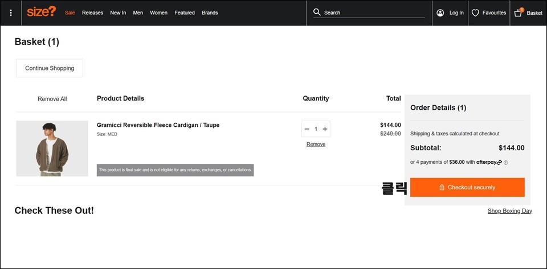This screenshot has height=269, width=547.
Task: Click Shipping & taxes calculated at checkout text
Action: (455, 134)
